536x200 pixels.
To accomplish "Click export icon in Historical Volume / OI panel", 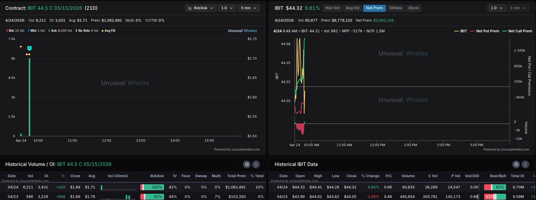I will coord(247,164).
